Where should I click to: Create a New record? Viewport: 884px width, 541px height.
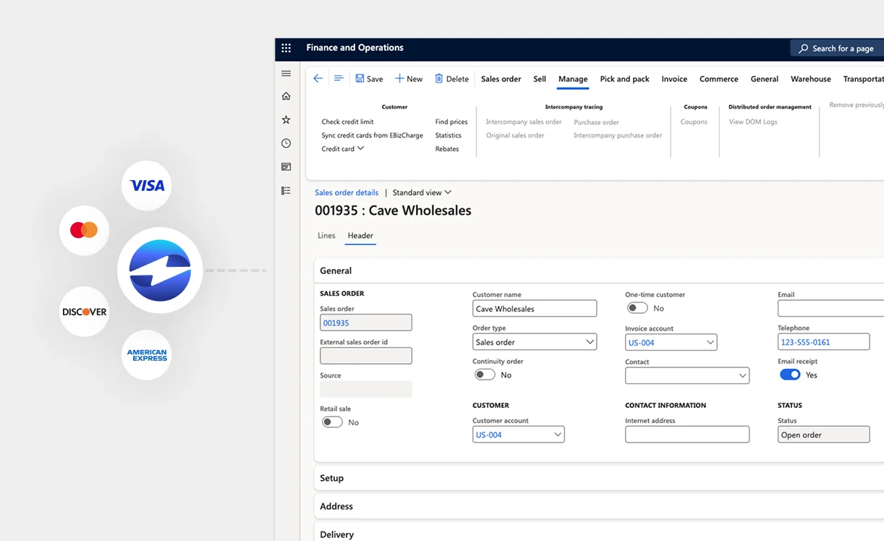point(409,79)
